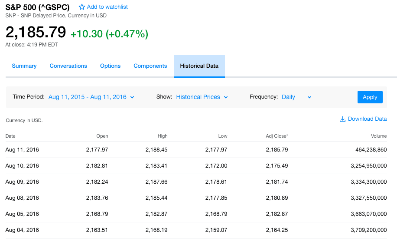Click the Adj Close column header
The width and height of the screenshot is (397, 241).
tap(277, 136)
